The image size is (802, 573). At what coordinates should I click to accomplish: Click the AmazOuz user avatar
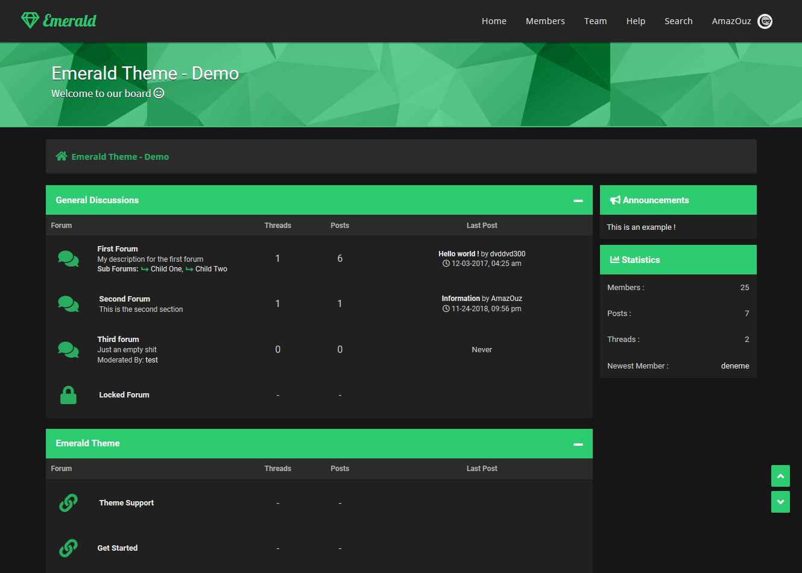[x=765, y=21]
